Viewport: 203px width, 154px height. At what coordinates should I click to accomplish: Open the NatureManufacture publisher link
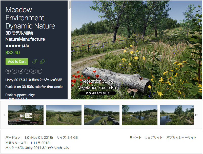tap(25, 39)
